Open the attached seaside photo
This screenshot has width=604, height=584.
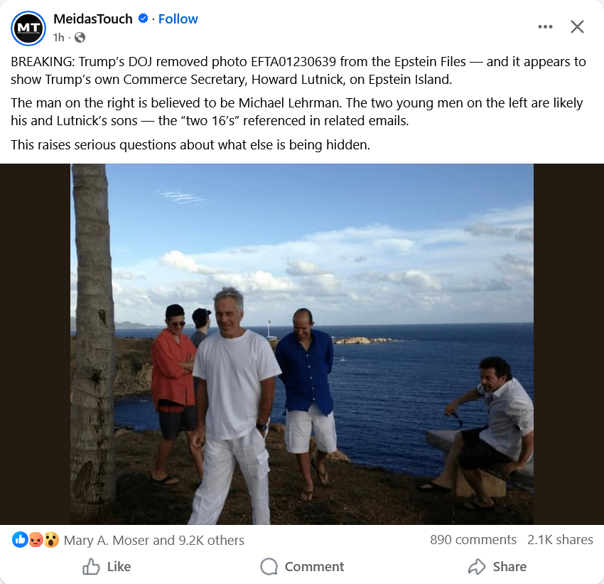tap(302, 344)
